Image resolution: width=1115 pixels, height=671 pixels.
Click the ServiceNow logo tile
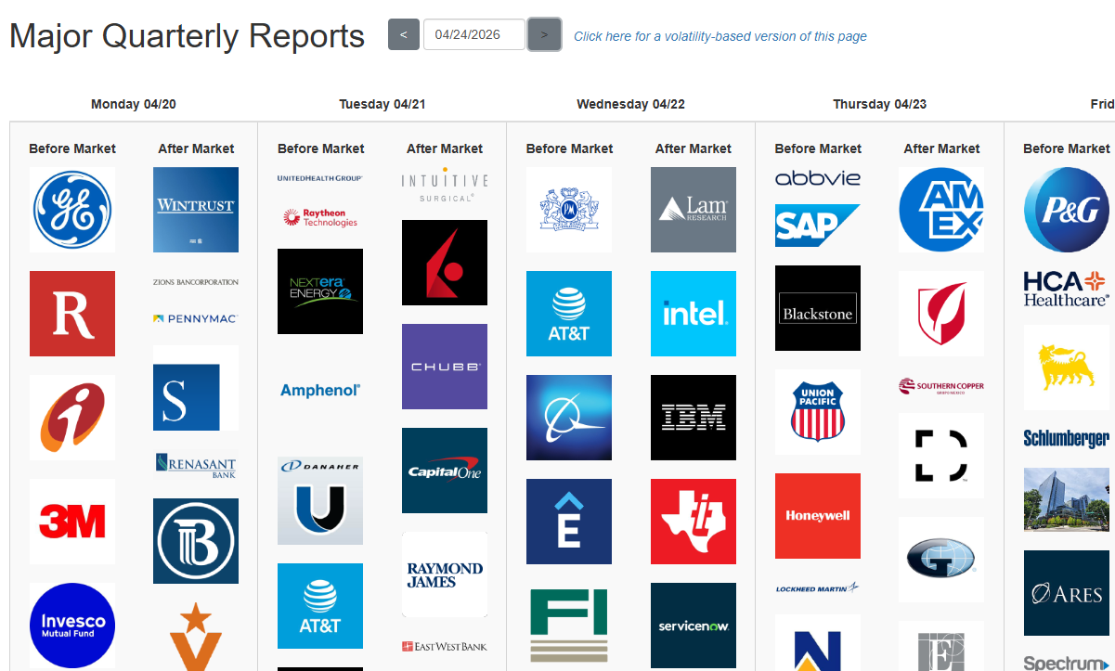(693, 626)
